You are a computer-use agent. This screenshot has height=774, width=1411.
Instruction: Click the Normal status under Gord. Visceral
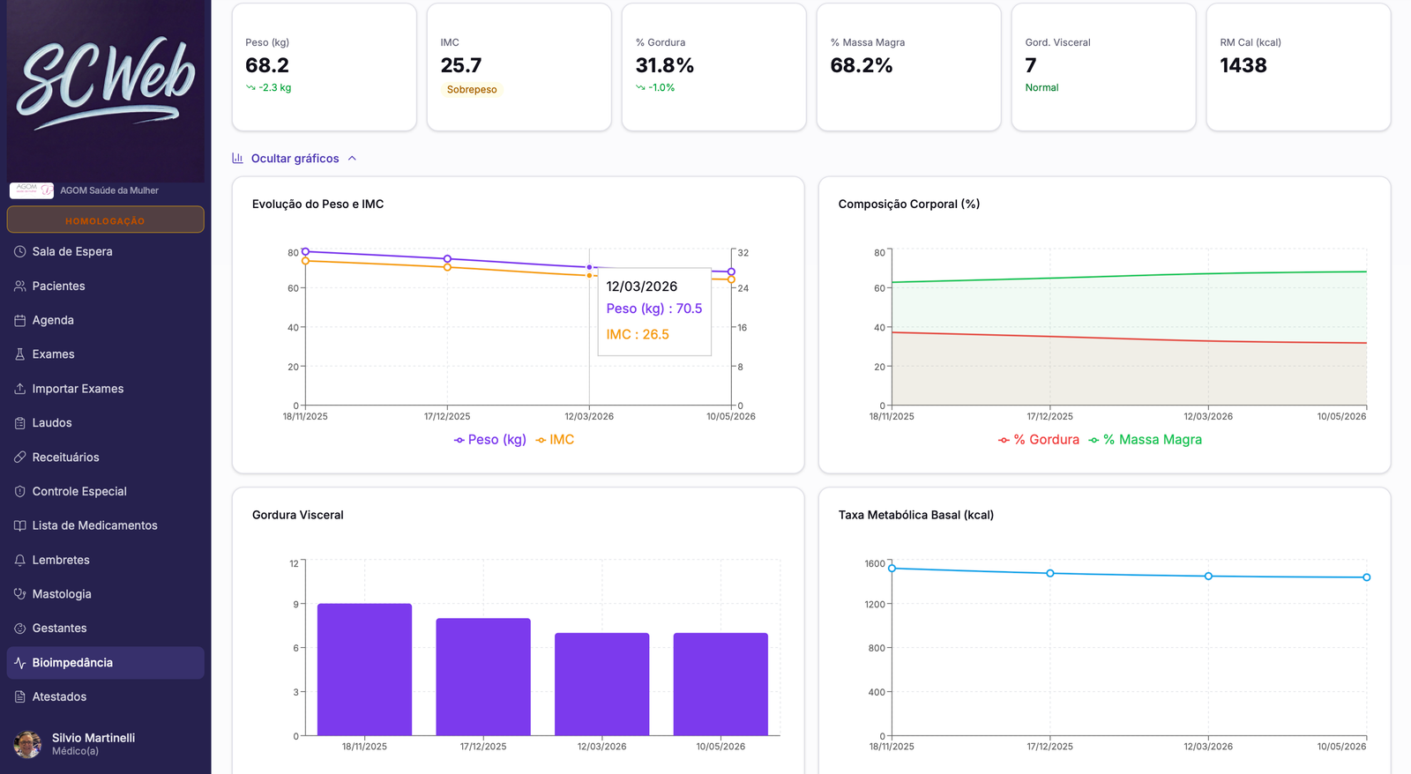pyautogui.click(x=1041, y=88)
